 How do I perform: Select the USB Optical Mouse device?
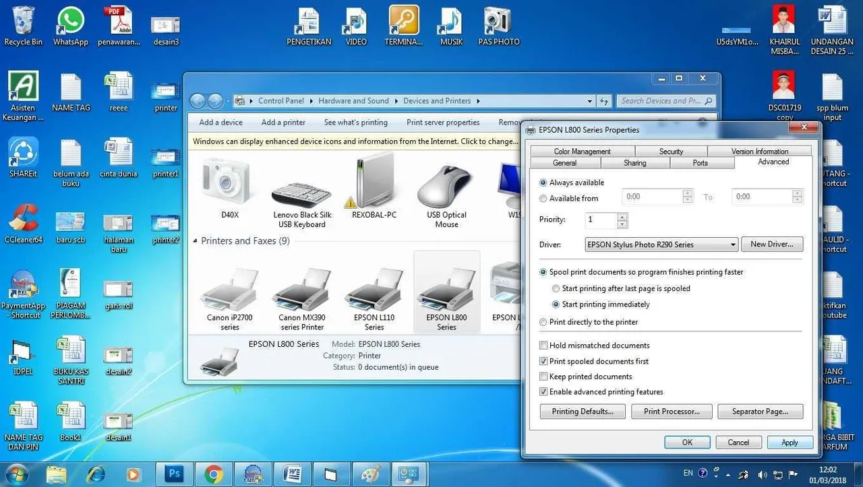[x=446, y=196]
